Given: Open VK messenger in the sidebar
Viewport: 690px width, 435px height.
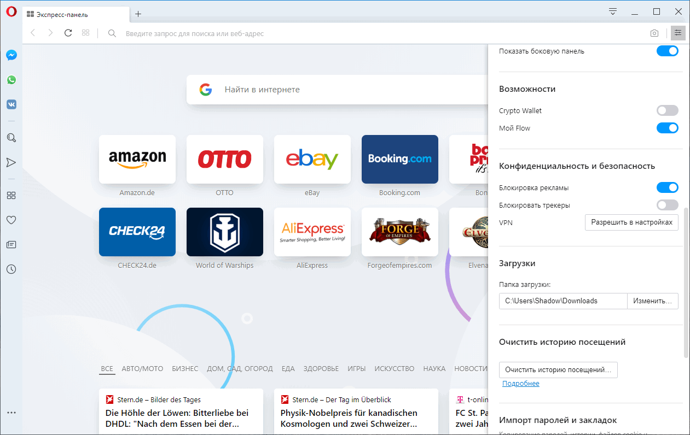Looking at the screenshot, I should 11,104.
